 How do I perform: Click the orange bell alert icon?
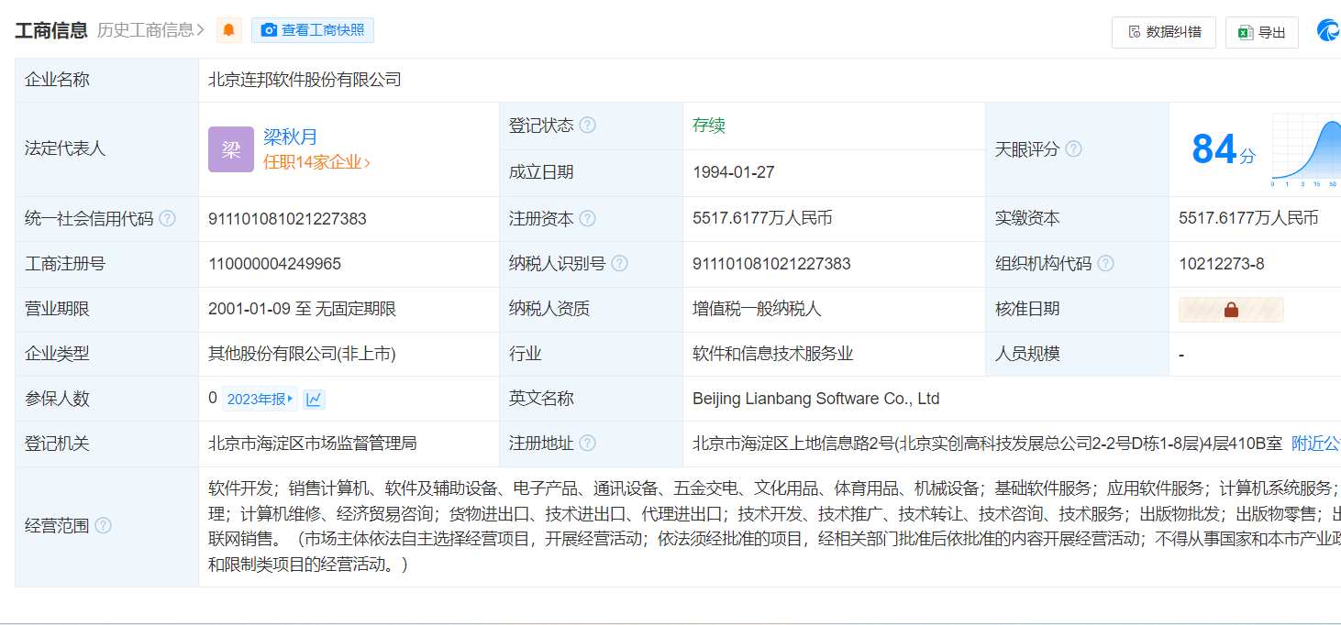pos(229,30)
